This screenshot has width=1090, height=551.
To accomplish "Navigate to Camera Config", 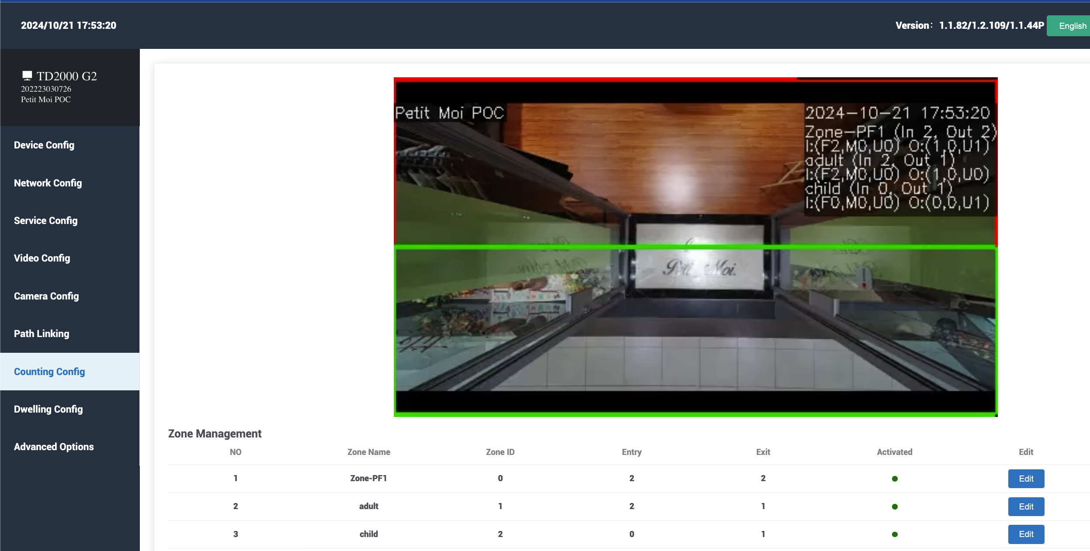I will point(46,296).
